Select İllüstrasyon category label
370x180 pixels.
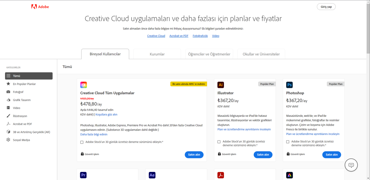[x=20, y=116]
